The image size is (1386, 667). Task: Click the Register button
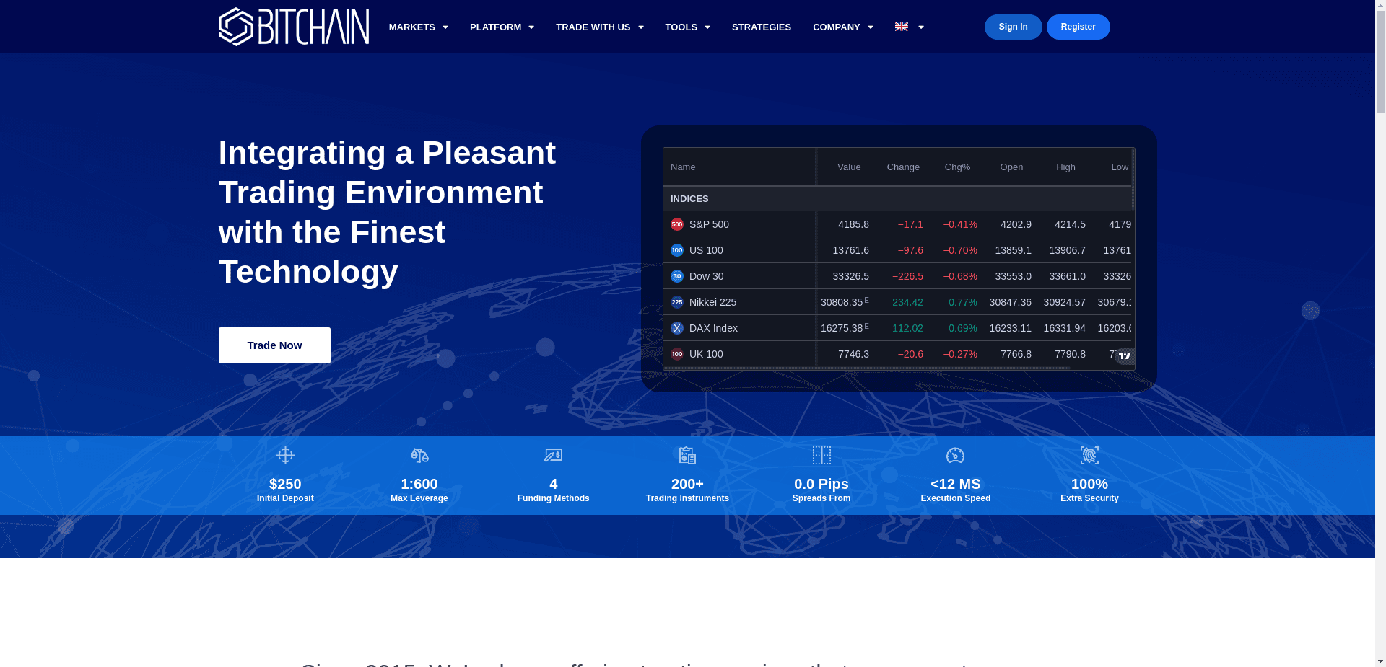point(1078,27)
